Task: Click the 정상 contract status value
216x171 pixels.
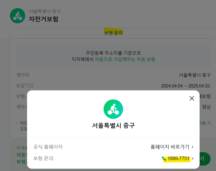Action: click(x=206, y=107)
